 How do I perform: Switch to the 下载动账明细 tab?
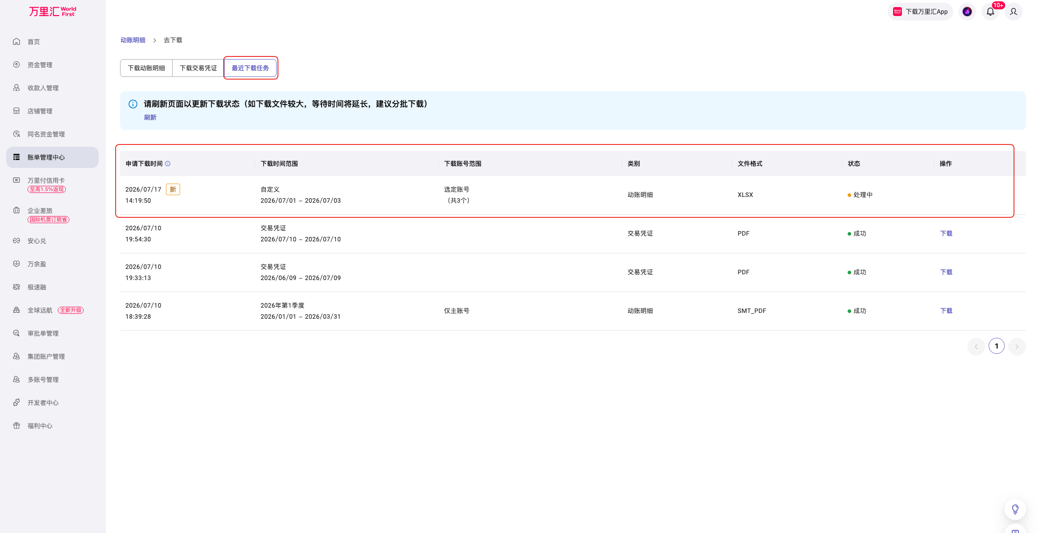pyautogui.click(x=146, y=68)
